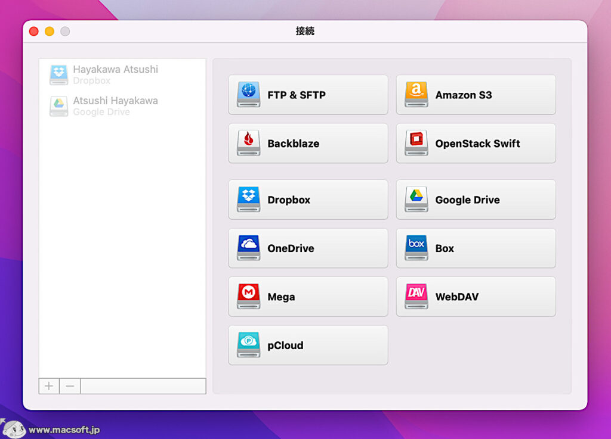This screenshot has height=439, width=611.
Task: Choose Google Drive label in the connection grid
Action: pos(467,200)
